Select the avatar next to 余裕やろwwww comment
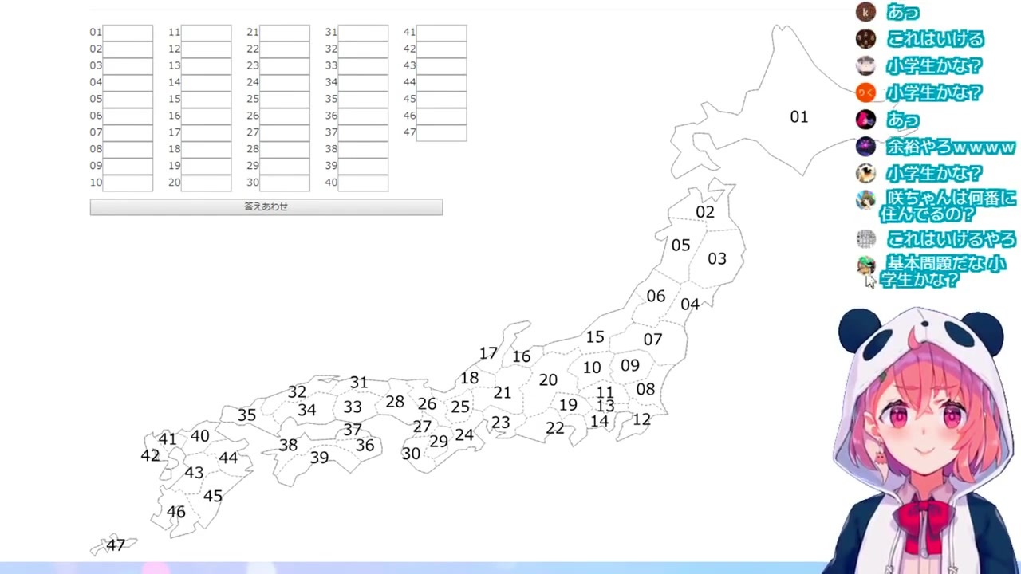 (866, 147)
